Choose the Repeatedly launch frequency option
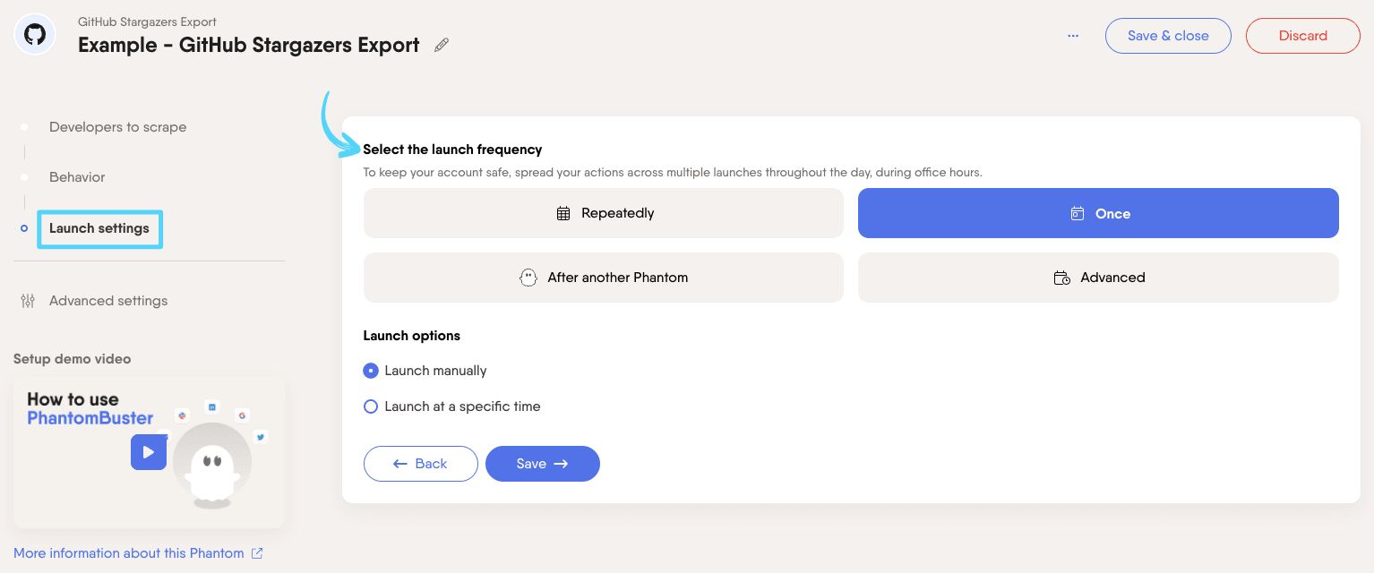 (604, 213)
